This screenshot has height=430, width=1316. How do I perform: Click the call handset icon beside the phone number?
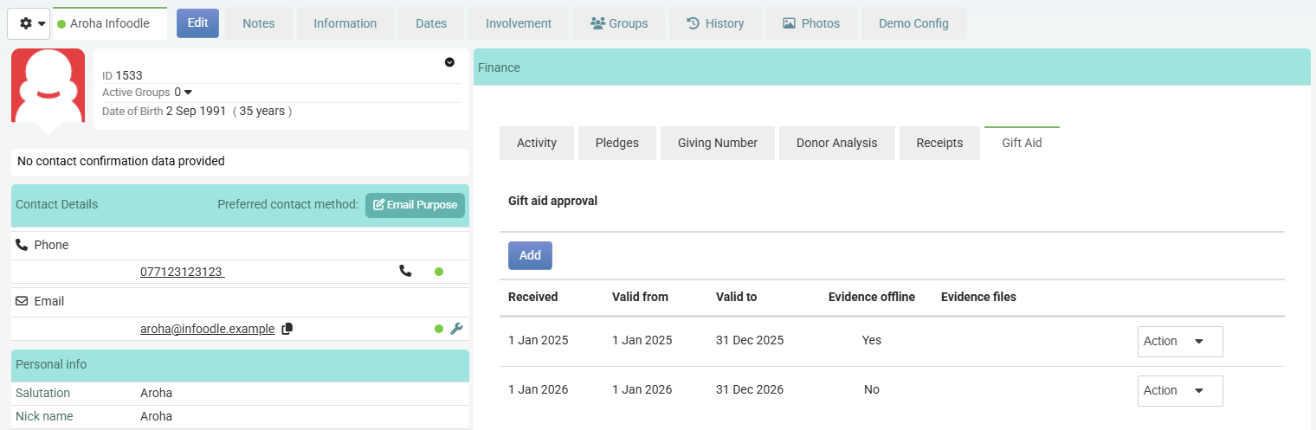pyautogui.click(x=405, y=271)
